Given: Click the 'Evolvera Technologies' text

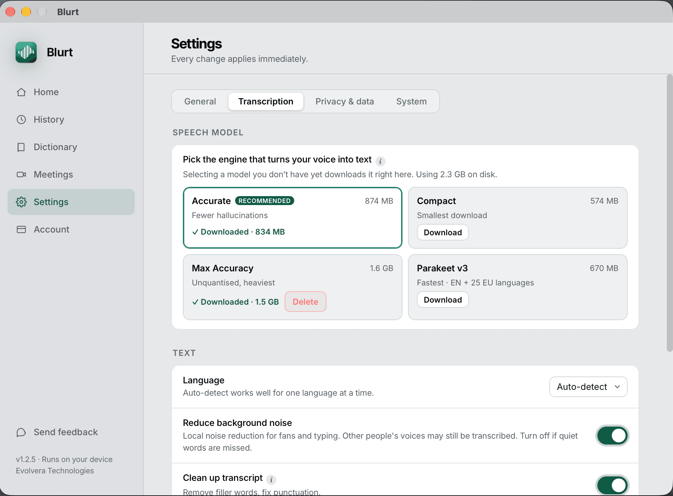Looking at the screenshot, I should coord(55,471).
